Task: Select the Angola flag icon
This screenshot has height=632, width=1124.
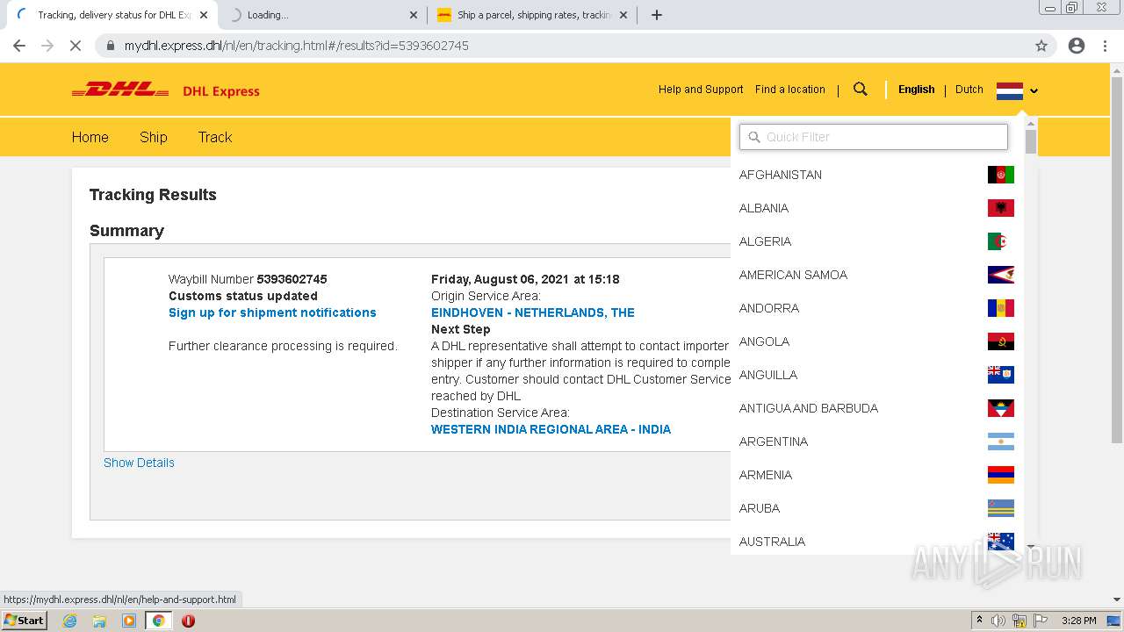Action: point(1001,341)
